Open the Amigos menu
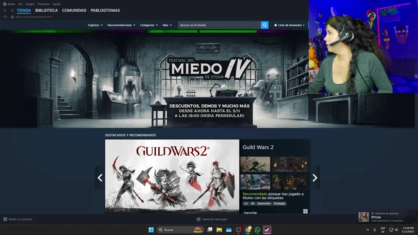418x235 pixels. 30,4
